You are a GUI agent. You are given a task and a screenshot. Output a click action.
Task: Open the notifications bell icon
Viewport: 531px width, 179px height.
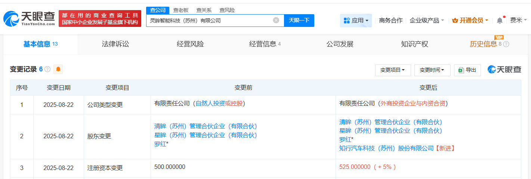pyautogui.click(x=500, y=21)
